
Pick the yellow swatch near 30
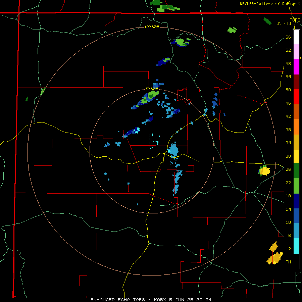(296, 156)
